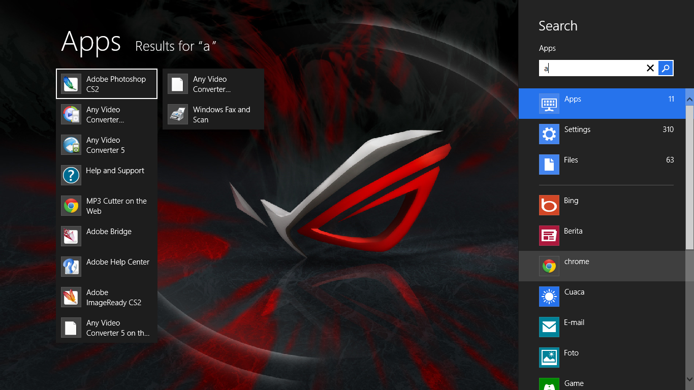694x390 pixels.
Task: Click the "Windows Fax and Scan" label
Action: (222, 115)
